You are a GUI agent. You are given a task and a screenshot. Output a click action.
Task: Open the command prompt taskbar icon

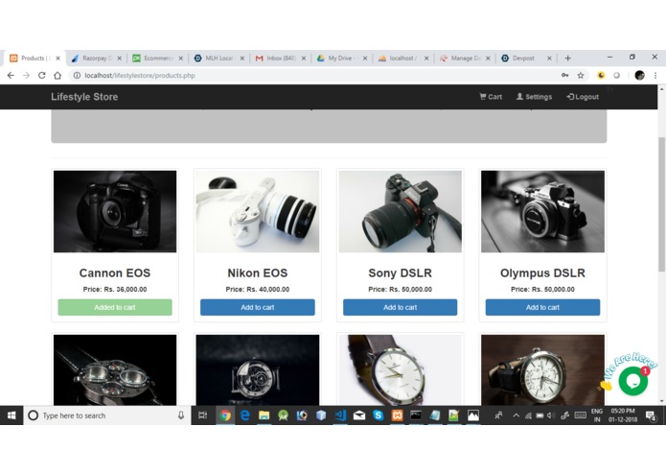click(x=416, y=415)
